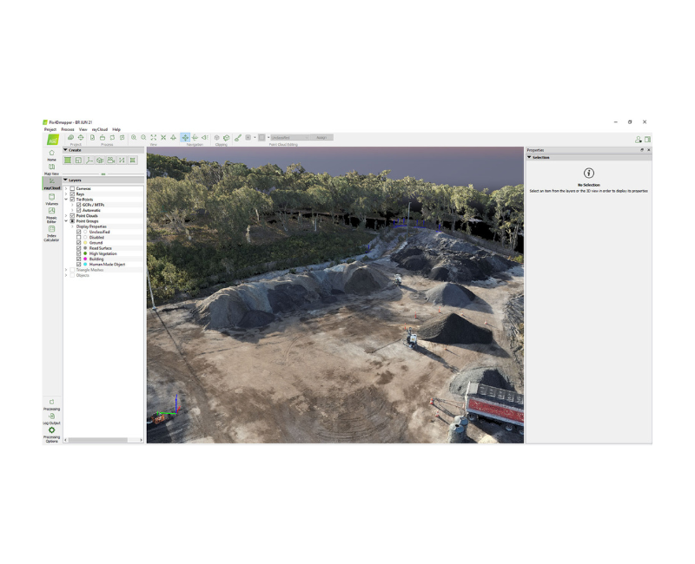This screenshot has height=564, width=695.
Task: Click the video camera icon in Create panel
Action: coord(111,161)
